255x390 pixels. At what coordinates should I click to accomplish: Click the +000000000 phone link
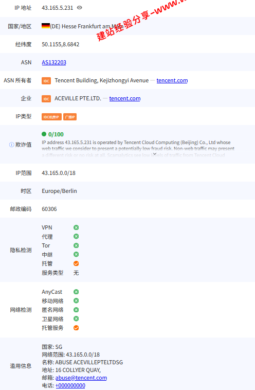click(70, 385)
